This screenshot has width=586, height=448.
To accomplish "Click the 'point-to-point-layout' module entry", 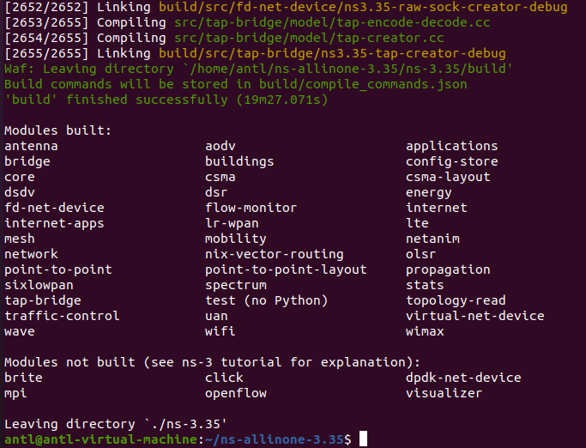I will [286, 269].
